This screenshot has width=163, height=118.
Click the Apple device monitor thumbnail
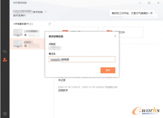18,33
